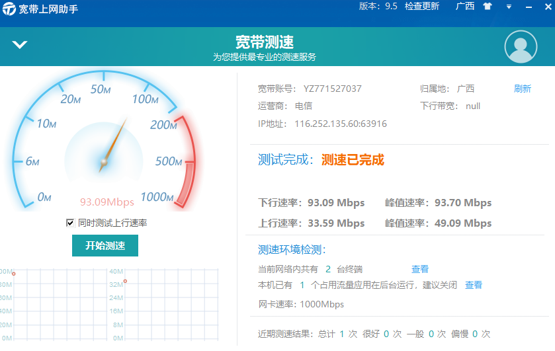Collapse panel with the down chevron
Image resolution: width=555 pixels, height=351 pixels.
tap(20, 45)
